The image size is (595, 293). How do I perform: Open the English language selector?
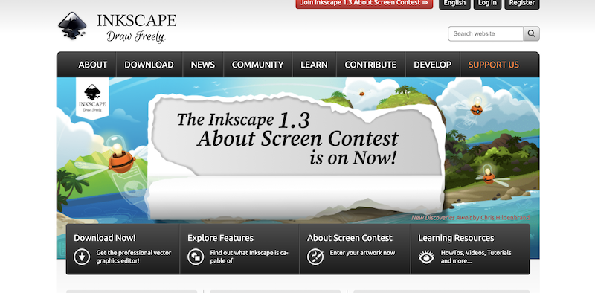coord(454,4)
